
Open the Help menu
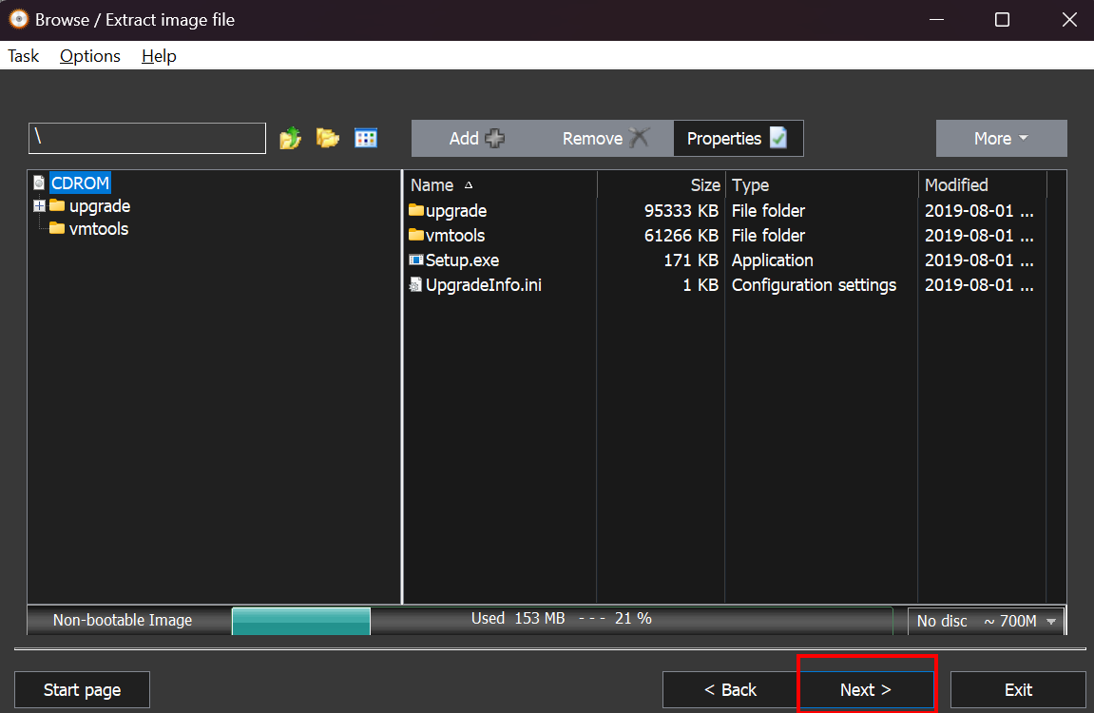pos(159,56)
